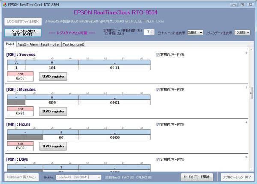Open the bit field display 2進数 dropdown
This screenshot has width=257, height=184.
coord(195,33)
